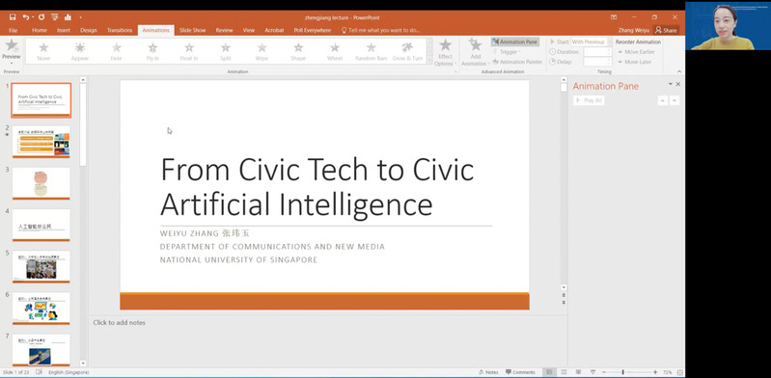This screenshot has width=771, height=378.
Task: Select slide 5 thumbnail
Action: coord(41,266)
